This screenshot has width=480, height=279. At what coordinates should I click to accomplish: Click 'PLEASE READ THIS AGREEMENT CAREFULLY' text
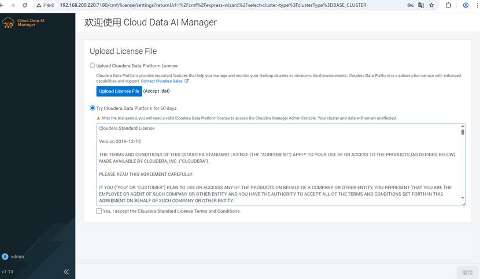(146, 174)
